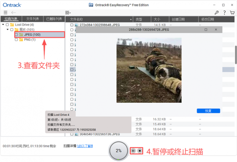Click the EasyRecovery app logo icon in title bar

click(x=91, y=5)
